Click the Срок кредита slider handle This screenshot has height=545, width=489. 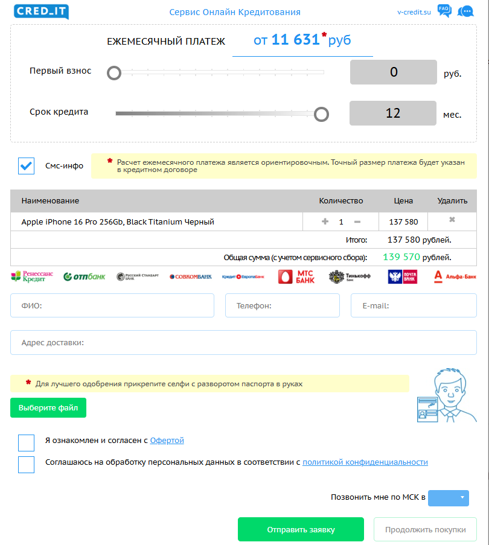322,113
